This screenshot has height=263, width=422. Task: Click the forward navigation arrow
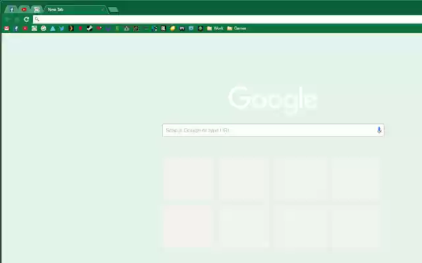16,19
